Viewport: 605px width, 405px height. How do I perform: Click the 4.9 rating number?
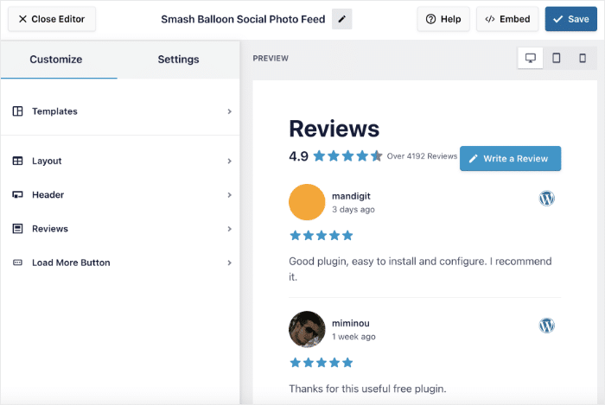point(299,156)
